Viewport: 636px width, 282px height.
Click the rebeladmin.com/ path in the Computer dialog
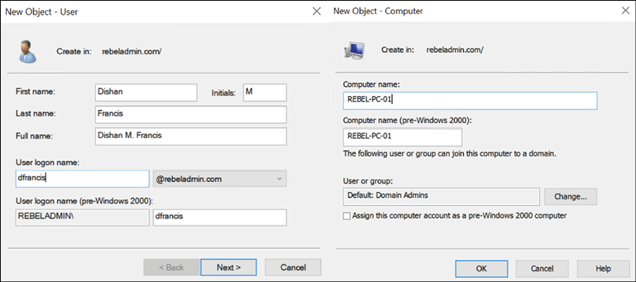pyautogui.click(x=454, y=50)
